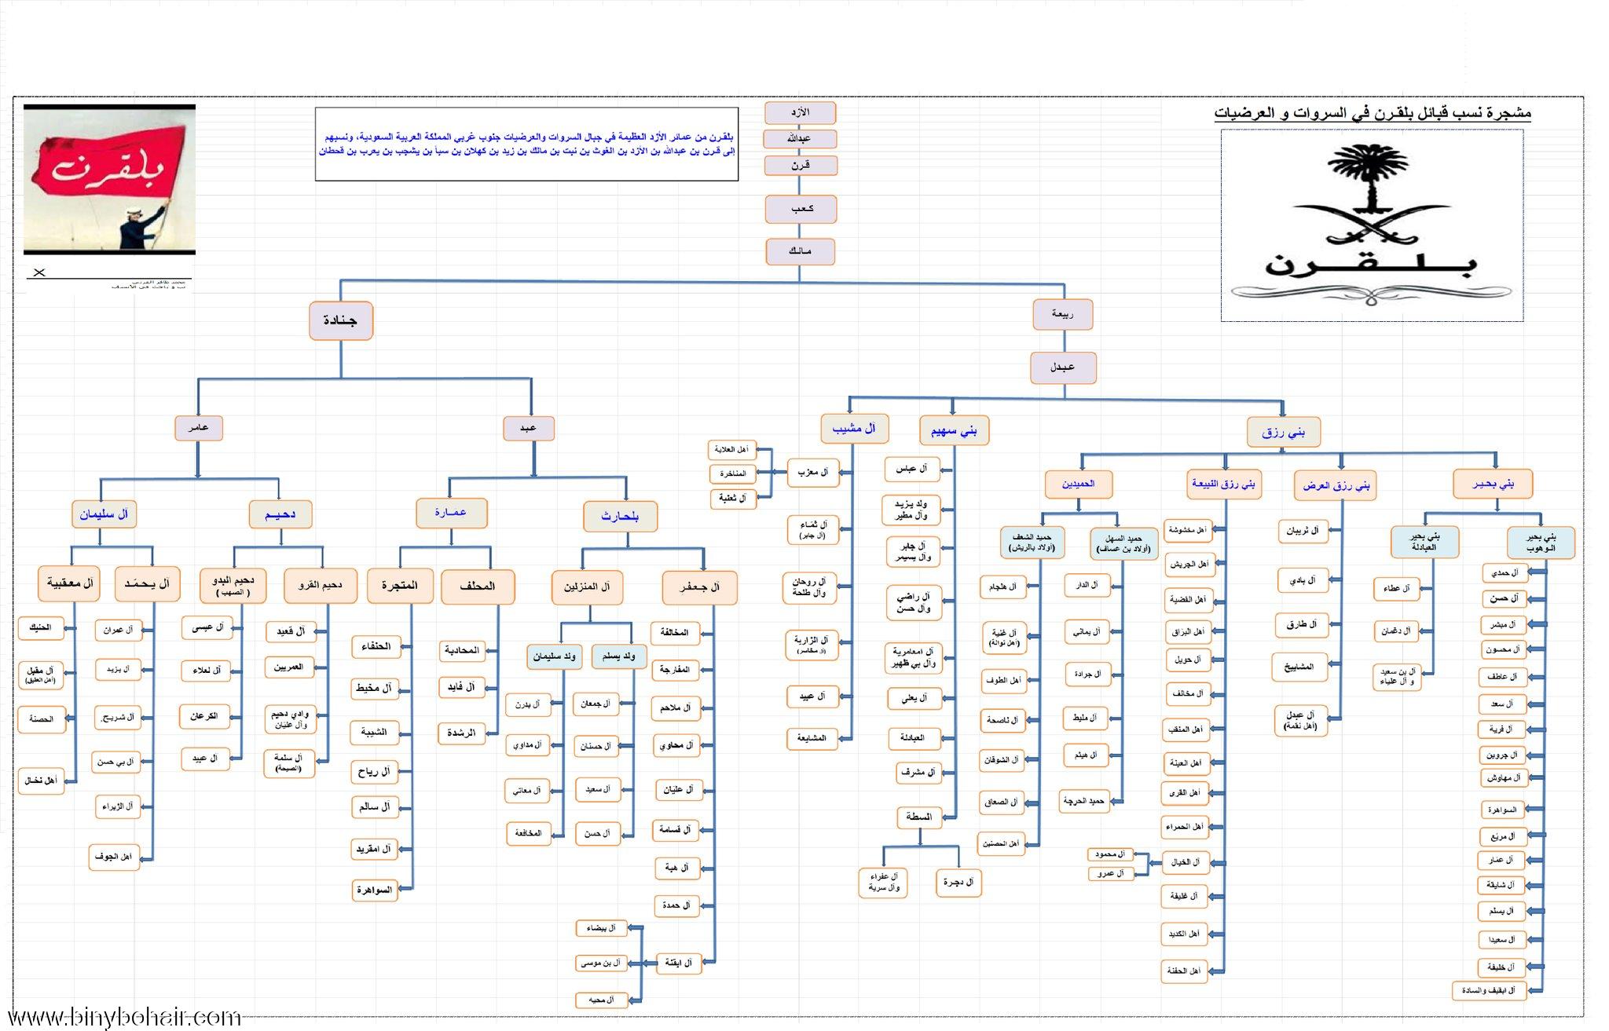Select the الحميدين node
The width and height of the screenshot is (1609, 1031).
tap(1078, 484)
